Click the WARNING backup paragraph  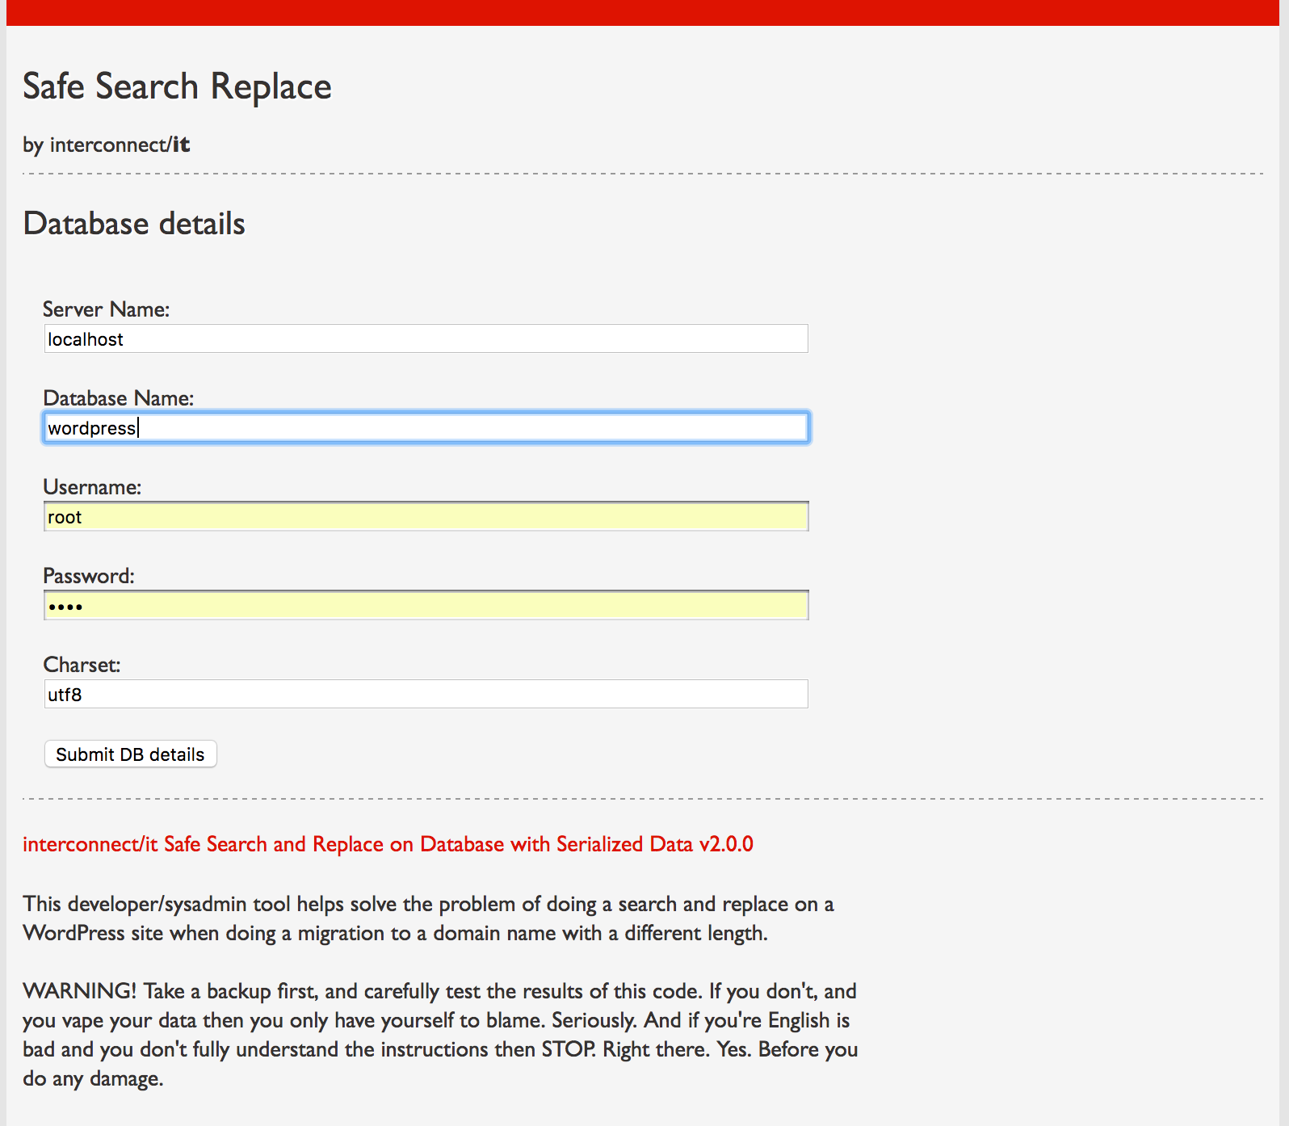pyautogui.click(x=440, y=1035)
